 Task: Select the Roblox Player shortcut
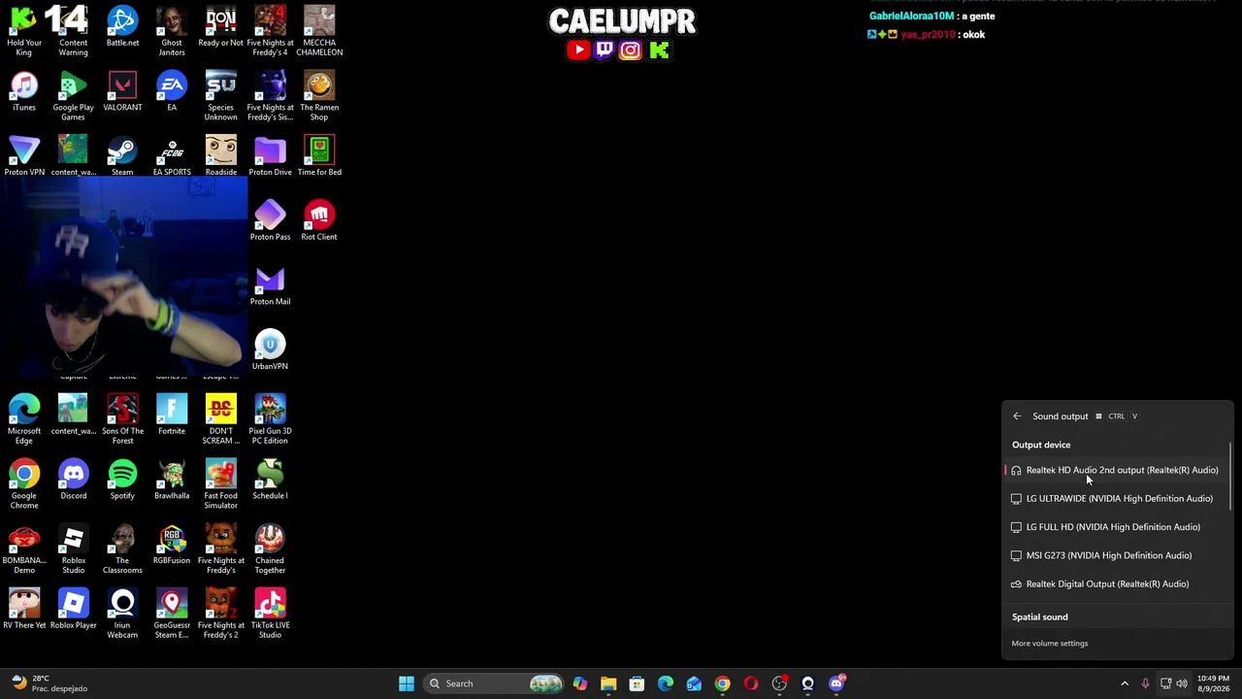pos(74,609)
